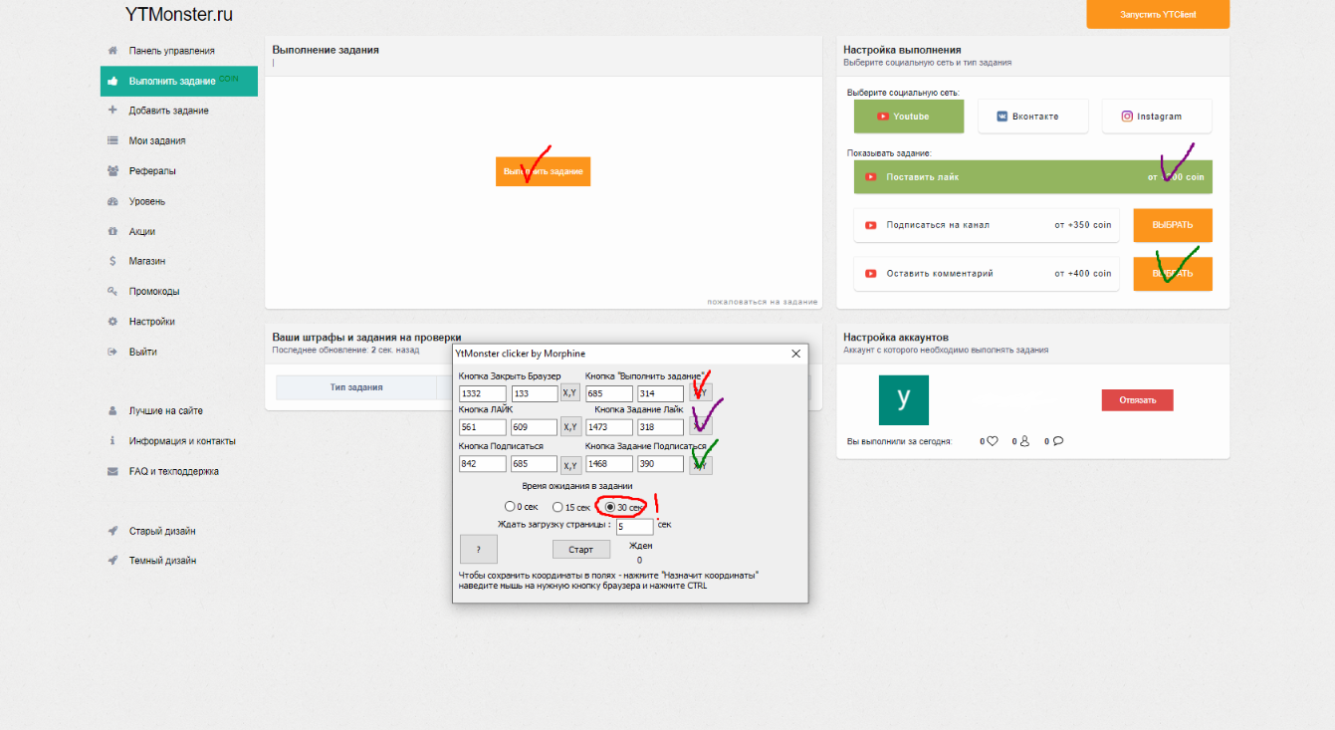This screenshot has height=730, width=1335.
Task: Click the YTMonster.ru site logo
Action: 179,15
